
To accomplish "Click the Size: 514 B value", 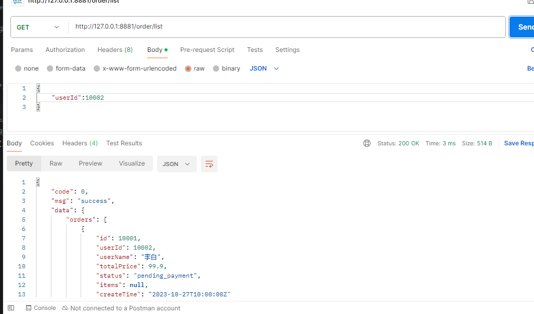I will pyautogui.click(x=477, y=143).
